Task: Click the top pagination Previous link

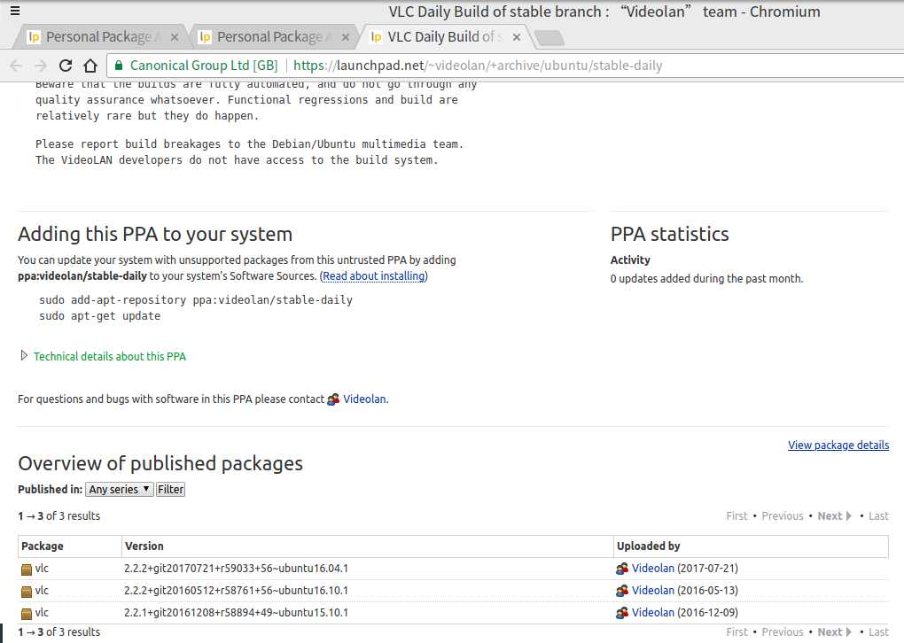Action: pyautogui.click(x=783, y=516)
